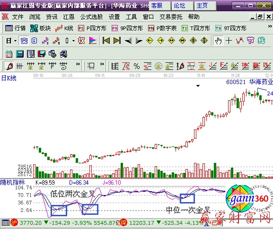Click the yellow diamond four-way arrows icon
Image resolution: width=273 pixels, height=229 pixels.
tap(204, 41)
